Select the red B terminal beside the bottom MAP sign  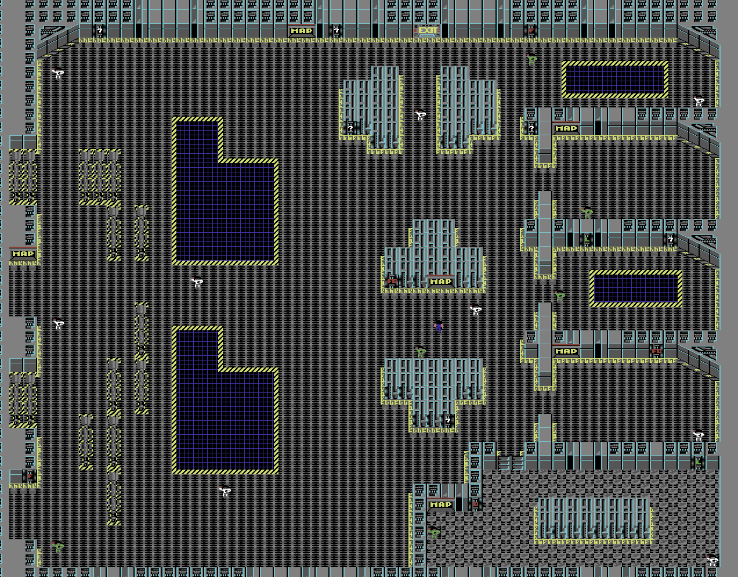pos(476,504)
